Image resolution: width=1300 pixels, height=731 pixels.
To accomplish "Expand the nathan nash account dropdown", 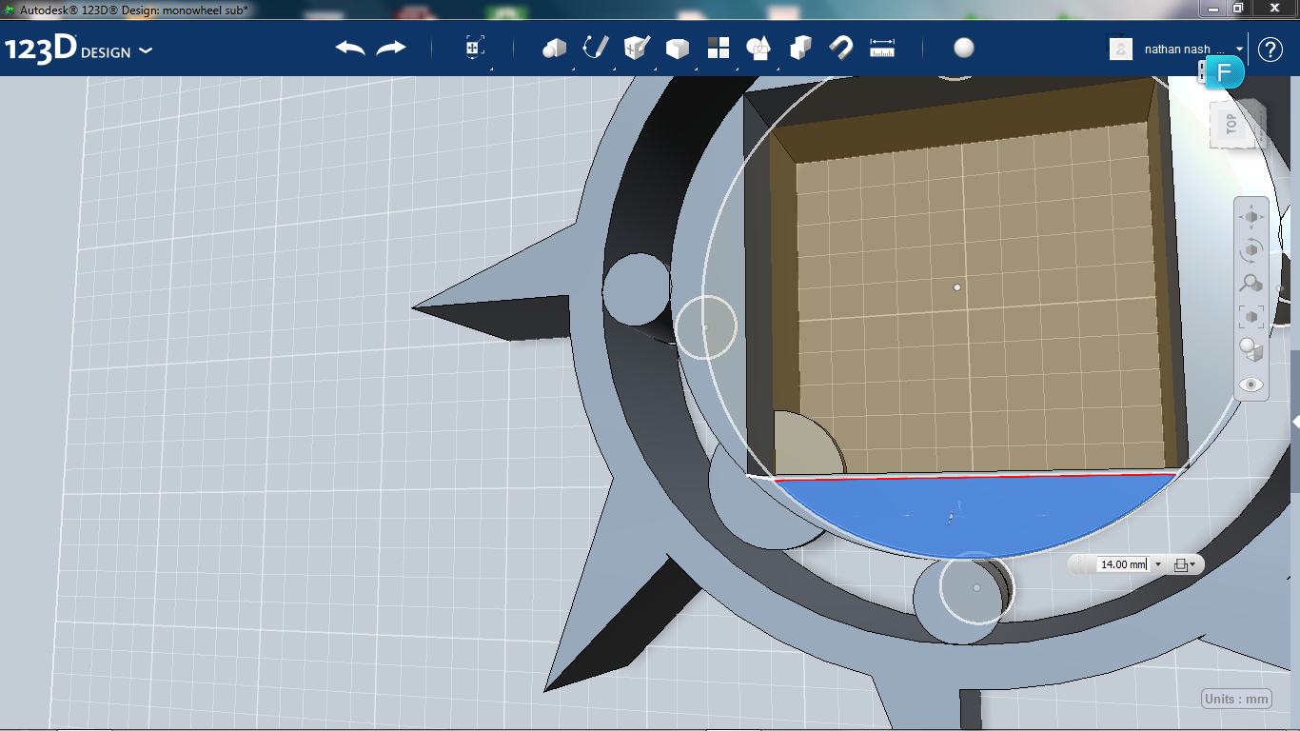I will [1240, 49].
